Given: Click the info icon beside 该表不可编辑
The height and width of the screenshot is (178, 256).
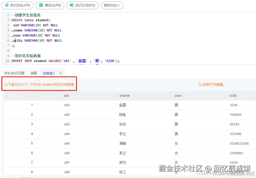Looking at the screenshot, I should [x=200, y=85].
